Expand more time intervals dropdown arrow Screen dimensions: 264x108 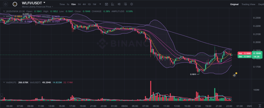100,4
